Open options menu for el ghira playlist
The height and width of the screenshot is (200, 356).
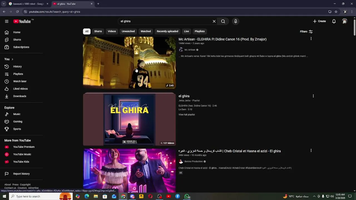coord(313,96)
